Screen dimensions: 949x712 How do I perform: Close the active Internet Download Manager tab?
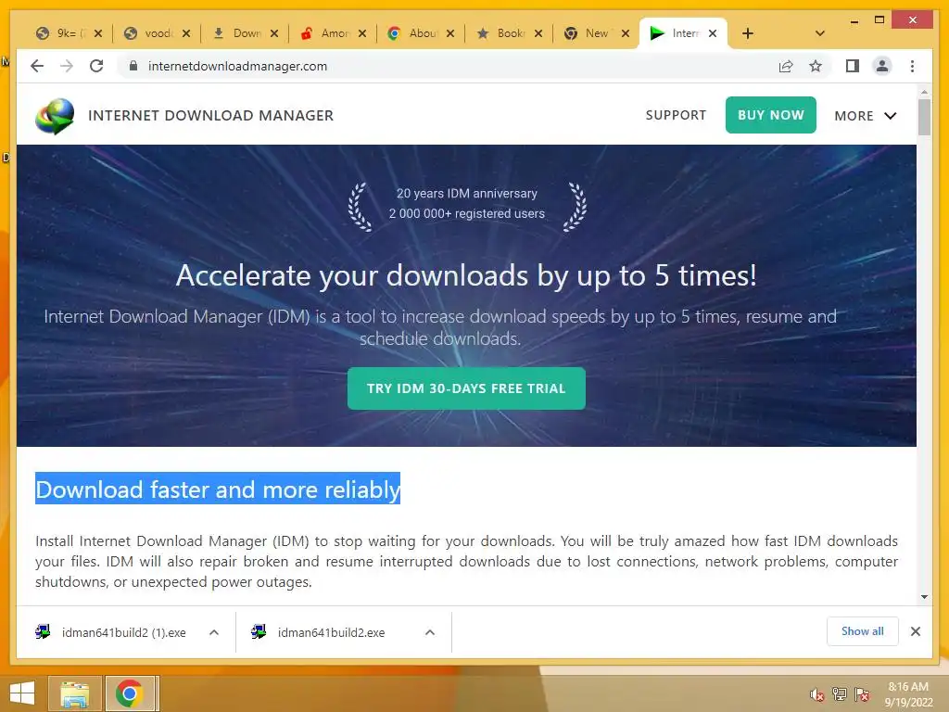[713, 33]
